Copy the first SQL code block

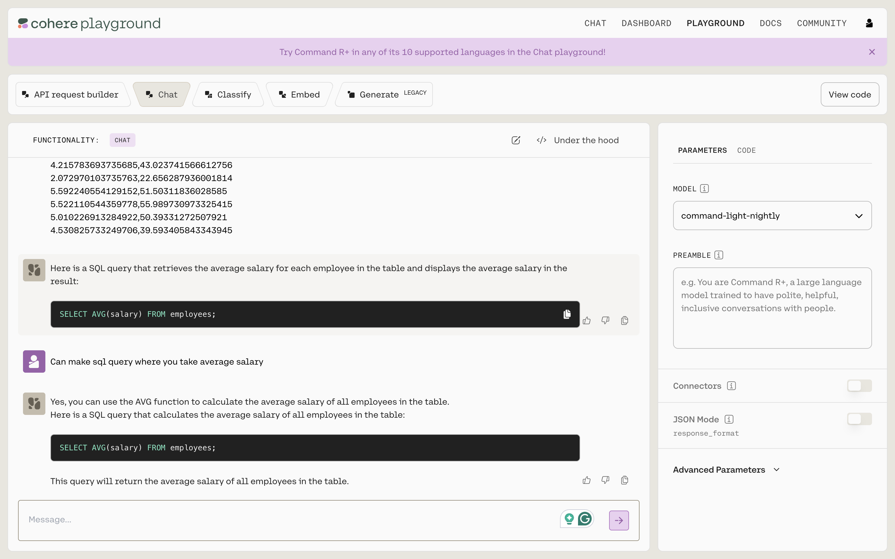[567, 314]
